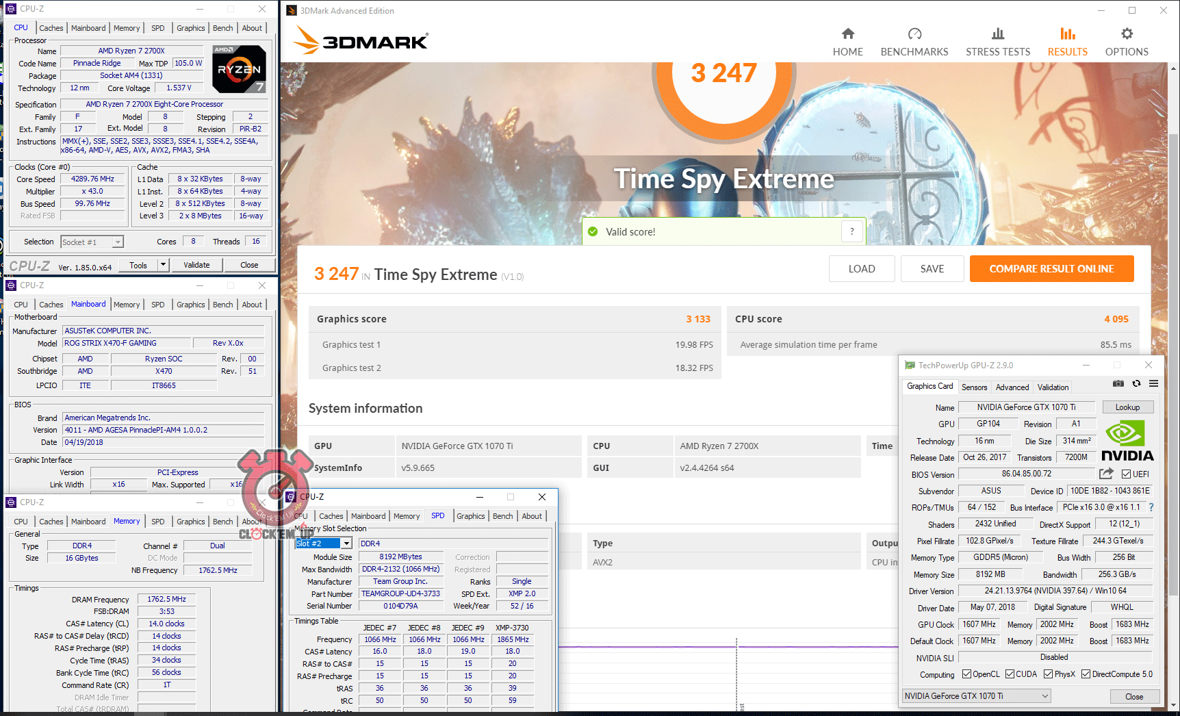The image size is (1180, 716).
Task: Click the BIOS export share icon in GPU-Z
Action: pyautogui.click(x=1106, y=474)
